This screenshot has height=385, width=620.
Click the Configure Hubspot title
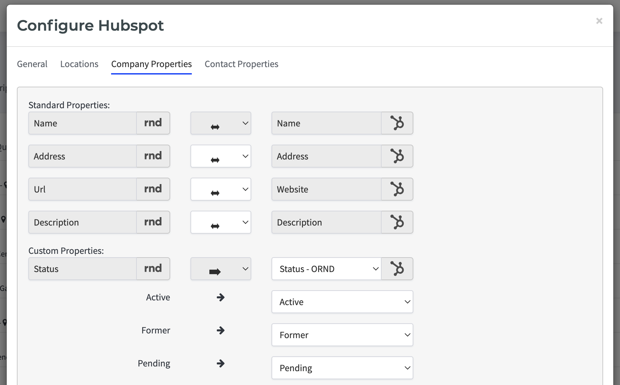91,26
